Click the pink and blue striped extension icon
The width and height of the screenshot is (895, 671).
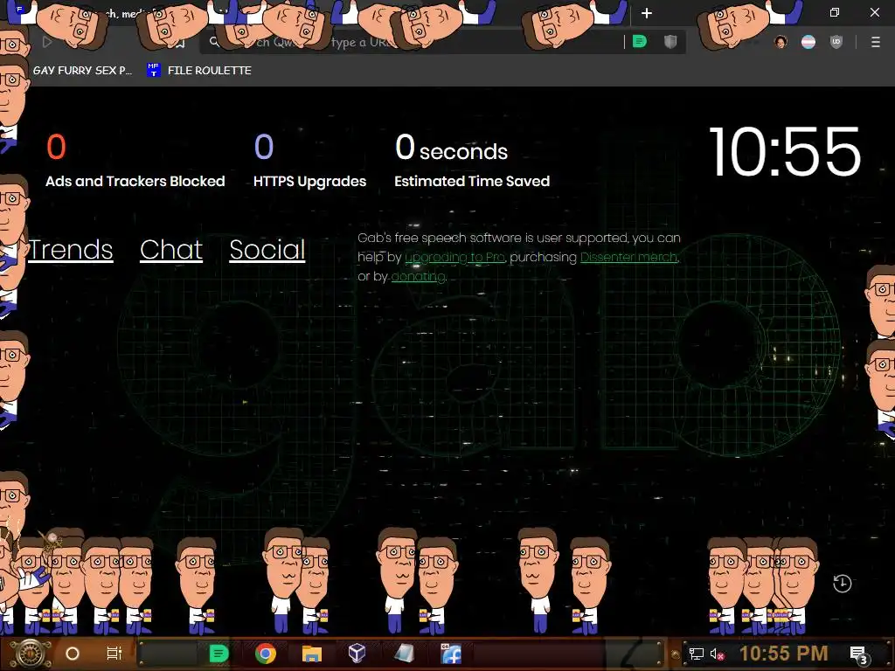808,42
